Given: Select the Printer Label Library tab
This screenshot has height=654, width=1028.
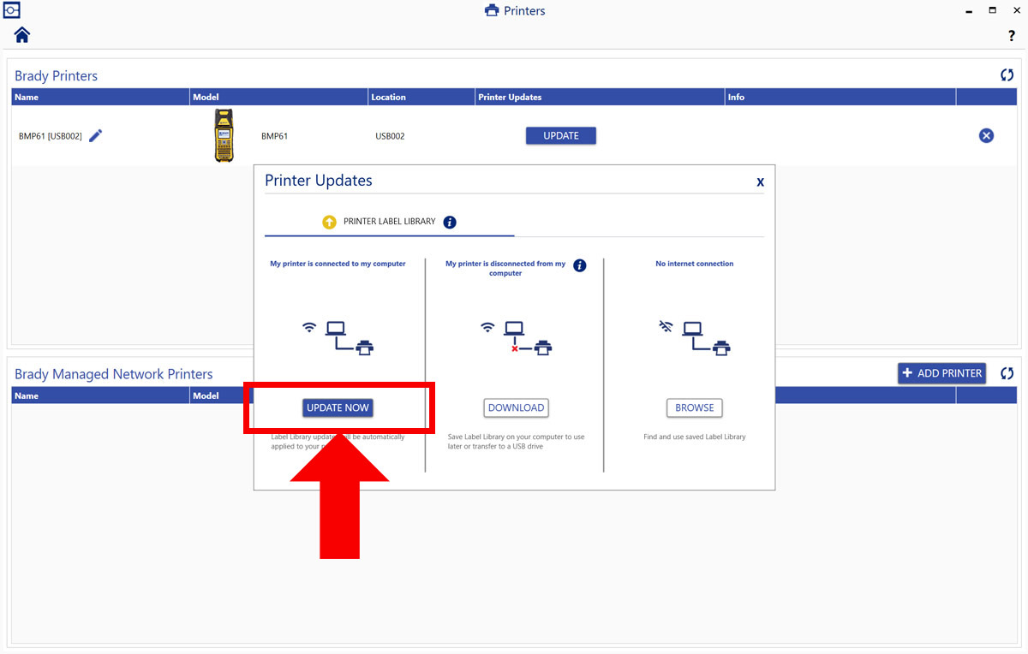Looking at the screenshot, I should pos(390,222).
